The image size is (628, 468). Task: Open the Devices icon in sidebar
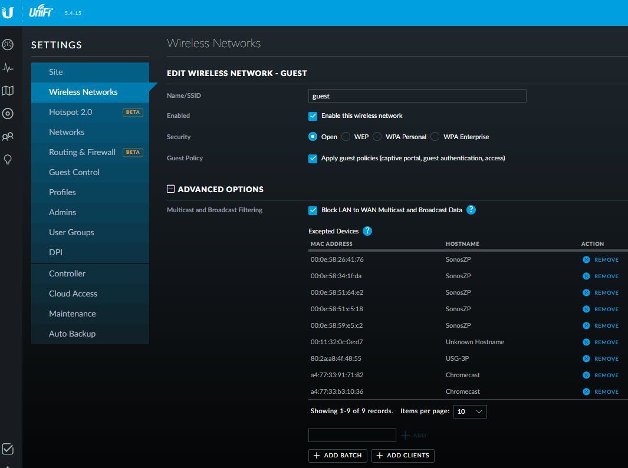click(x=8, y=114)
